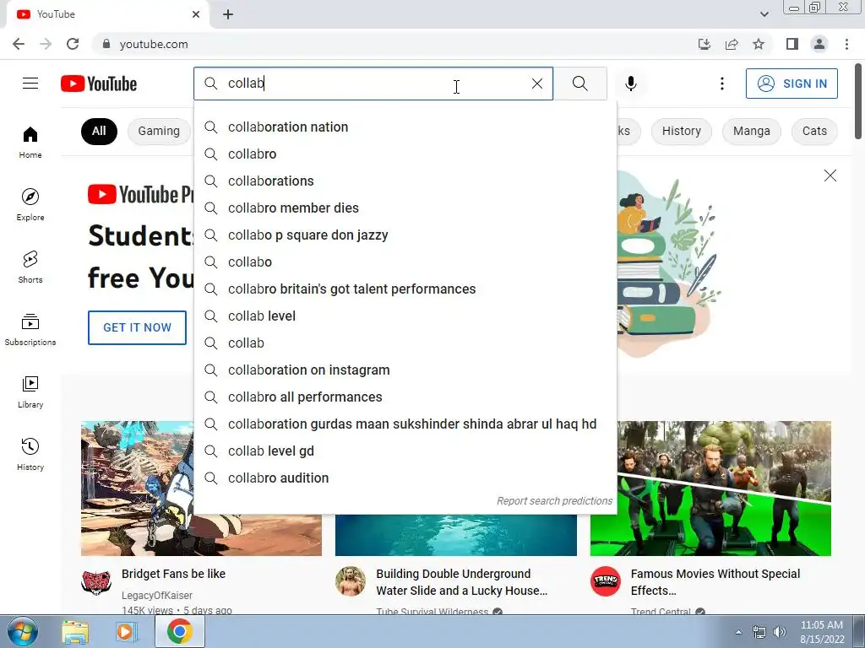Open the Bridget Fans be like thumbnail
Viewport: 865px width, 648px height.
[138, 489]
